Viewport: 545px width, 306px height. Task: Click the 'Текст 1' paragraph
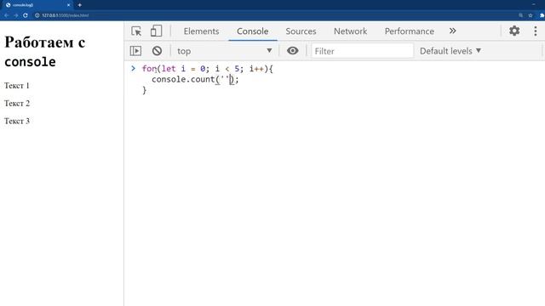click(17, 85)
